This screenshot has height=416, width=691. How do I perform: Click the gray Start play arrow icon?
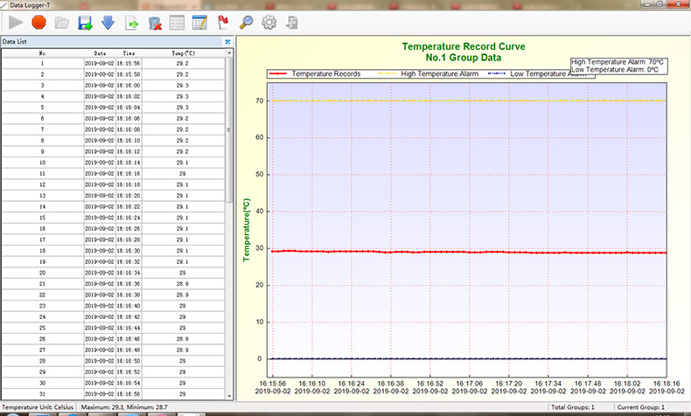tap(16, 22)
